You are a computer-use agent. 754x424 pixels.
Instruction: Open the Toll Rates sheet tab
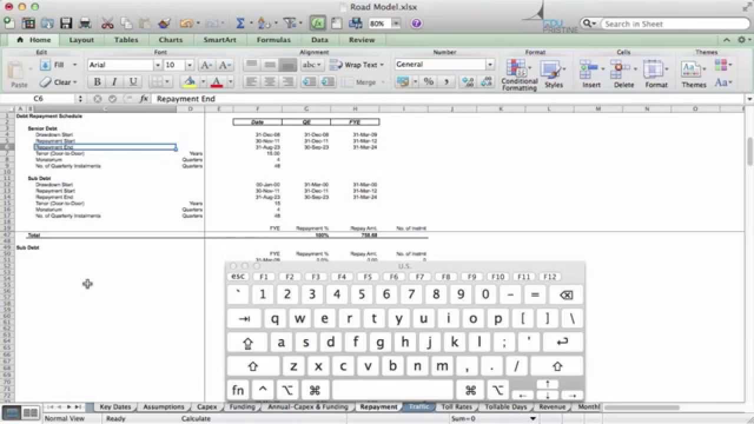(x=457, y=407)
